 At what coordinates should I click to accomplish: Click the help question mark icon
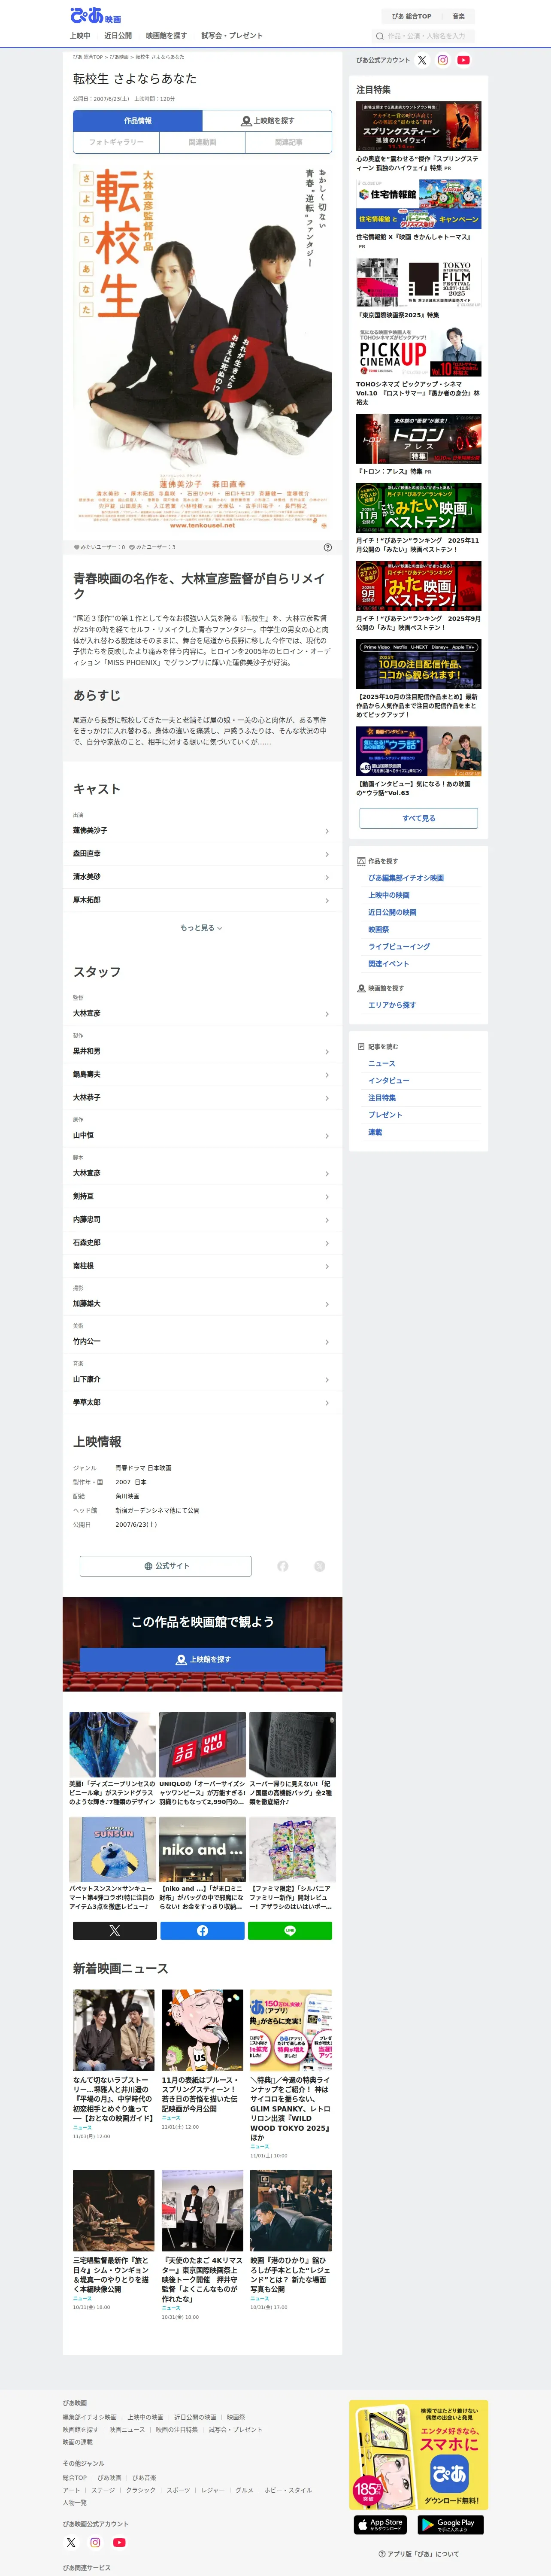pos(327,547)
